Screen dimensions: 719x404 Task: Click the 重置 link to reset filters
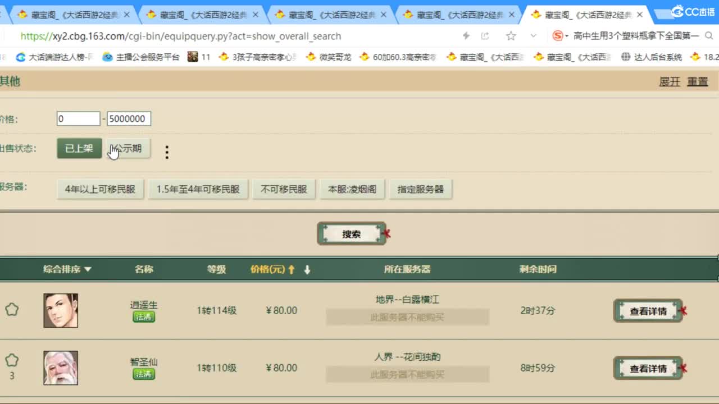coord(698,82)
